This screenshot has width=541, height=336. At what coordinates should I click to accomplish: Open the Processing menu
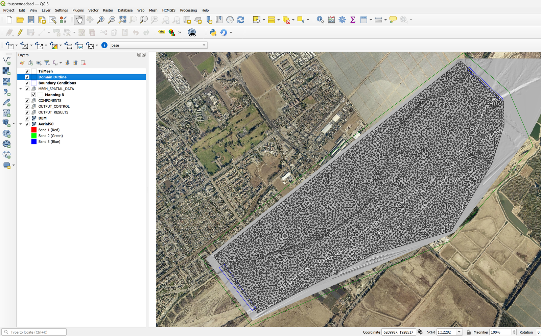pos(188,10)
